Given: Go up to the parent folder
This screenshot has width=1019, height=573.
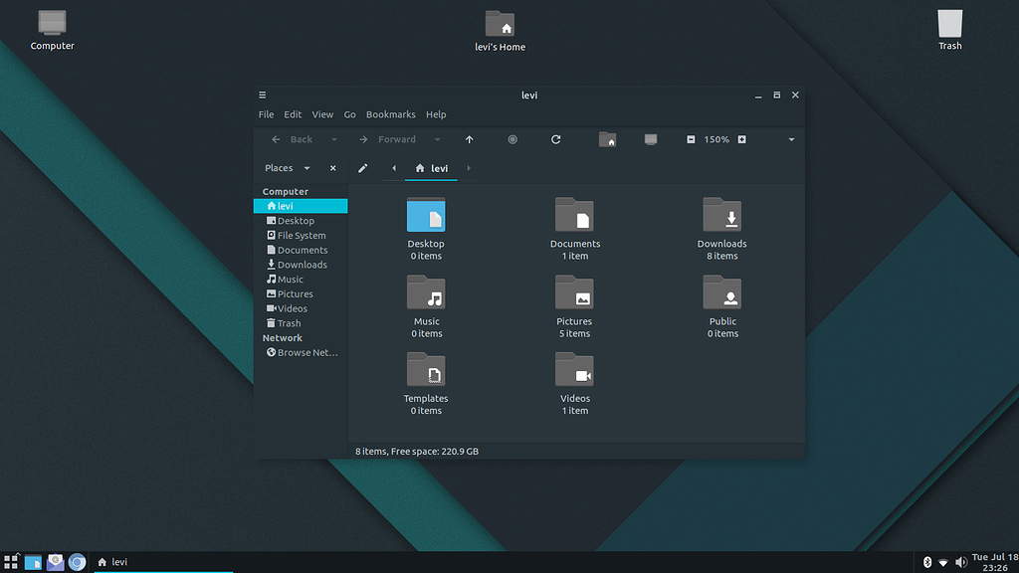Looking at the screenshot, I should pos(470,139).
